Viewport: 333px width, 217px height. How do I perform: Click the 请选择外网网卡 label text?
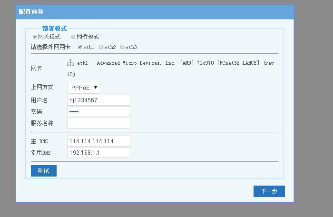tap(51, 47)
